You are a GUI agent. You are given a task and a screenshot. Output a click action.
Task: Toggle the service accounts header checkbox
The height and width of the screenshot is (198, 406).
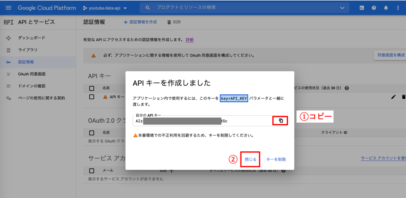click(x=92, y=171)
